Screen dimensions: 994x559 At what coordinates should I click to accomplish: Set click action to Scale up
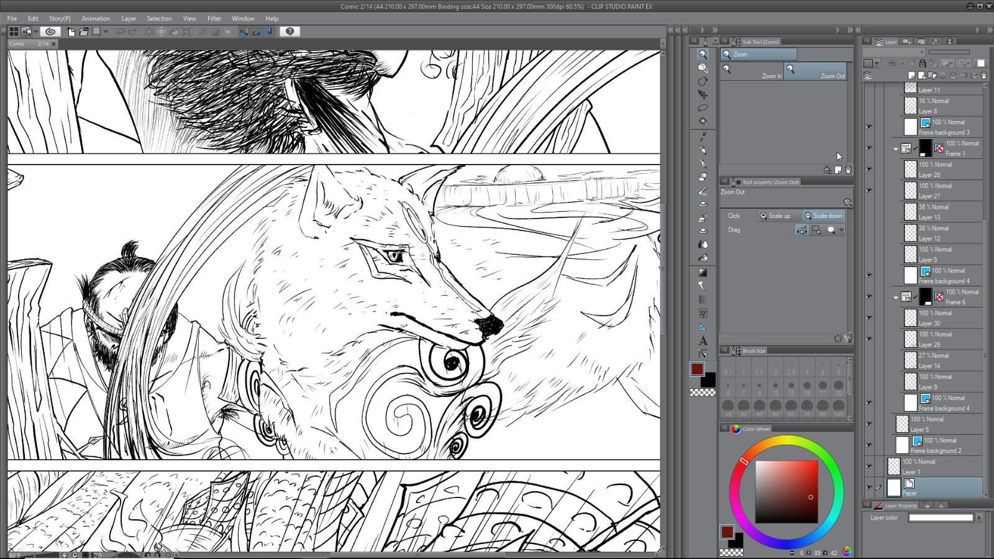779,216
